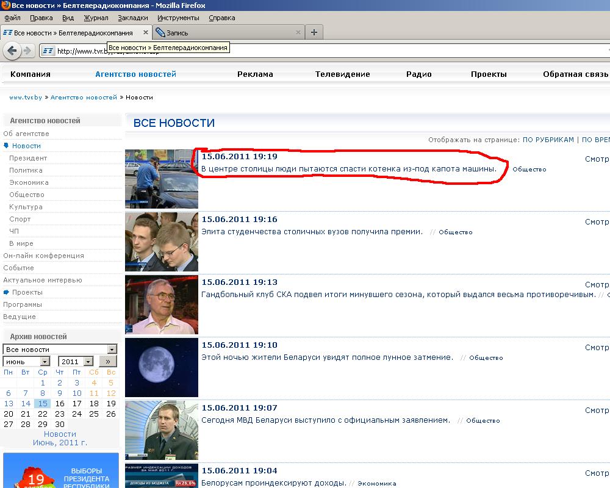Open headline 'Элита студенчества столичных вузов'
The width and height of the screenshot is (610, 488).
[312, 232]
